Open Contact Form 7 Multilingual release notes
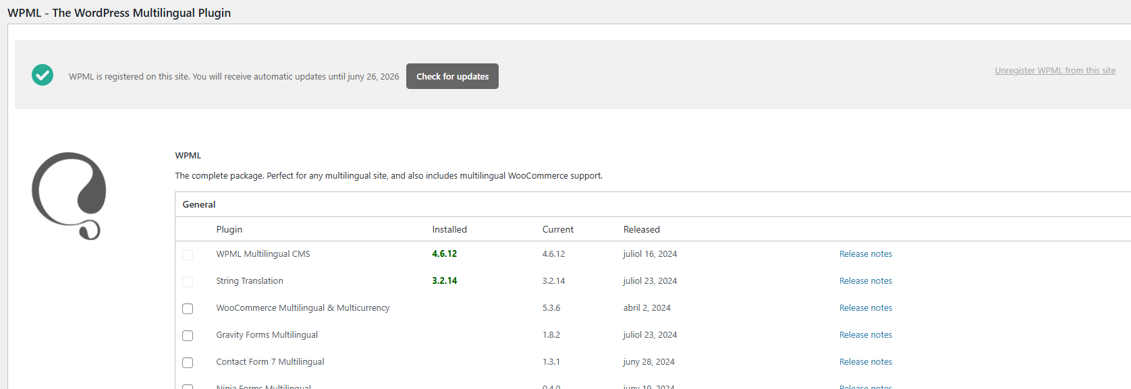1131x389 pixels. pyautogui.click(x=865, y=362)
